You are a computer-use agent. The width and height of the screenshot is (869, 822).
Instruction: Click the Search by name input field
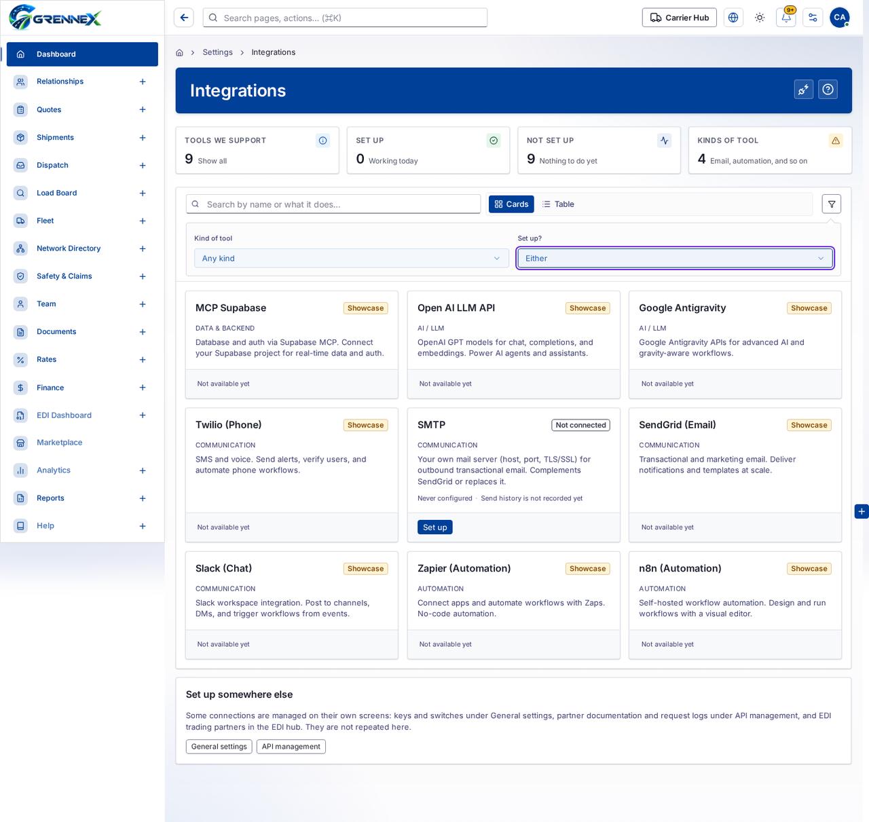(333, 204)
